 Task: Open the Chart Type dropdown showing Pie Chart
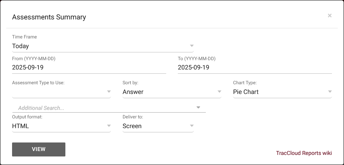click(x=278, y=92)
